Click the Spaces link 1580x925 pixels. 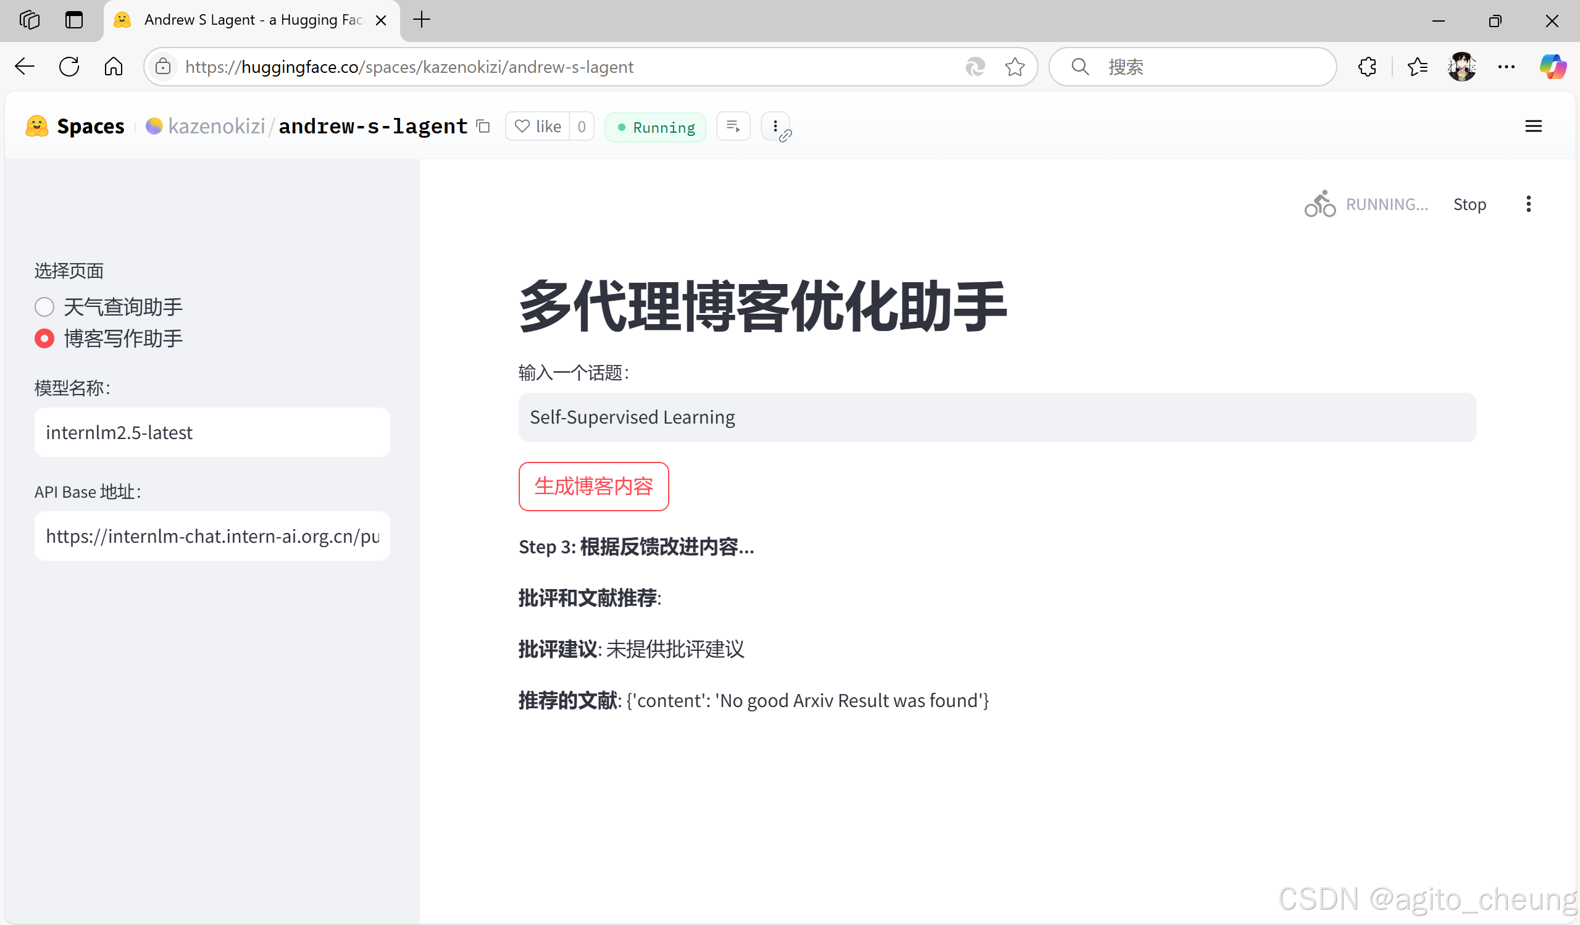click(x=90, y=127)
